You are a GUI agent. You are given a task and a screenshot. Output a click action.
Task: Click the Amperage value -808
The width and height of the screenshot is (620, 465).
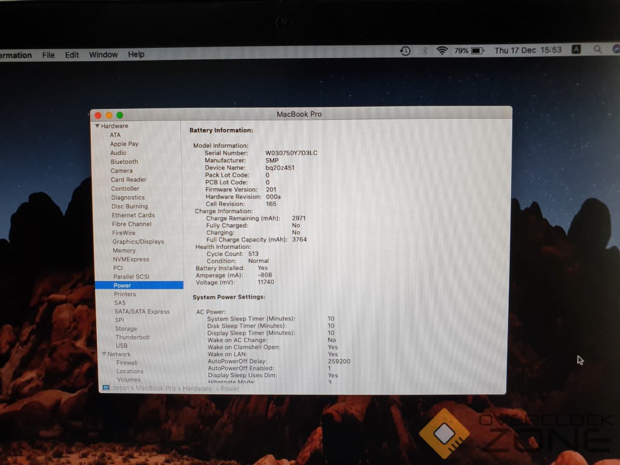point(265,275)
